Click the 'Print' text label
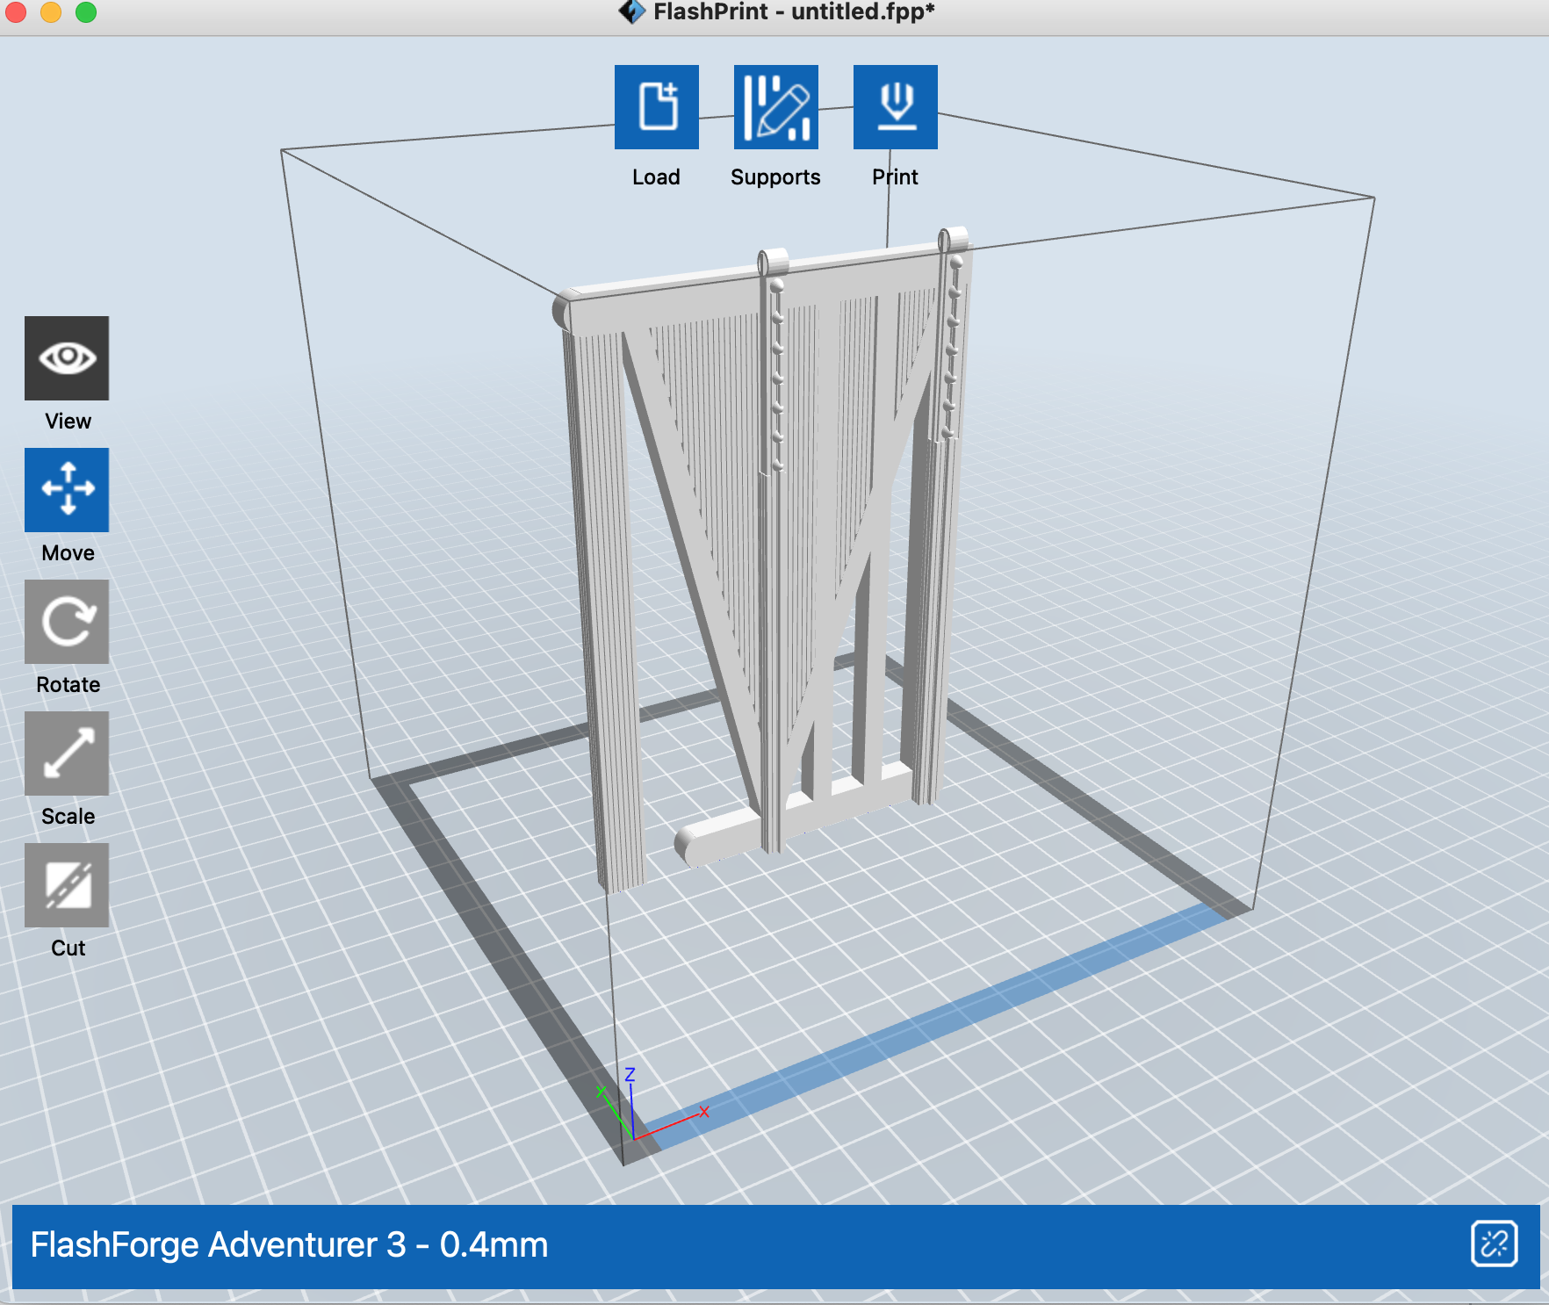 click(x=895, y=177)
